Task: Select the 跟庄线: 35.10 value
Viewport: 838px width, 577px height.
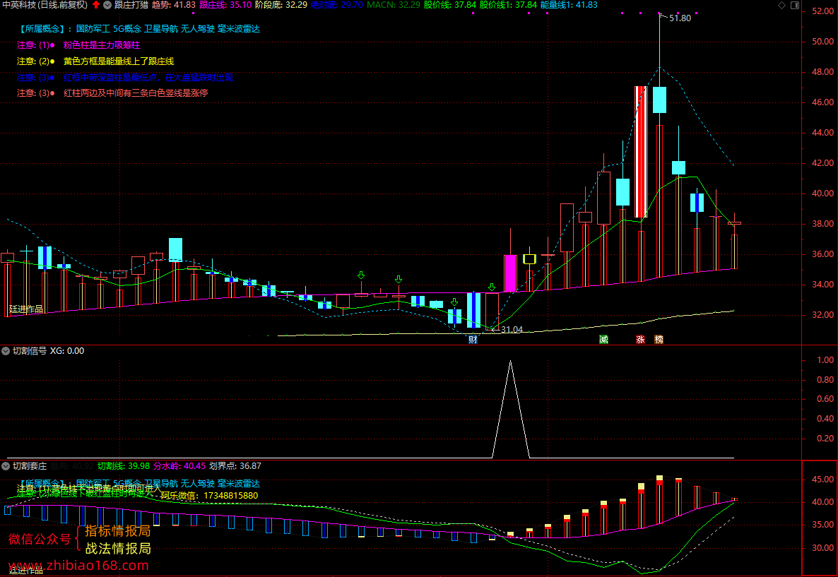Action: tap(225, 5)
